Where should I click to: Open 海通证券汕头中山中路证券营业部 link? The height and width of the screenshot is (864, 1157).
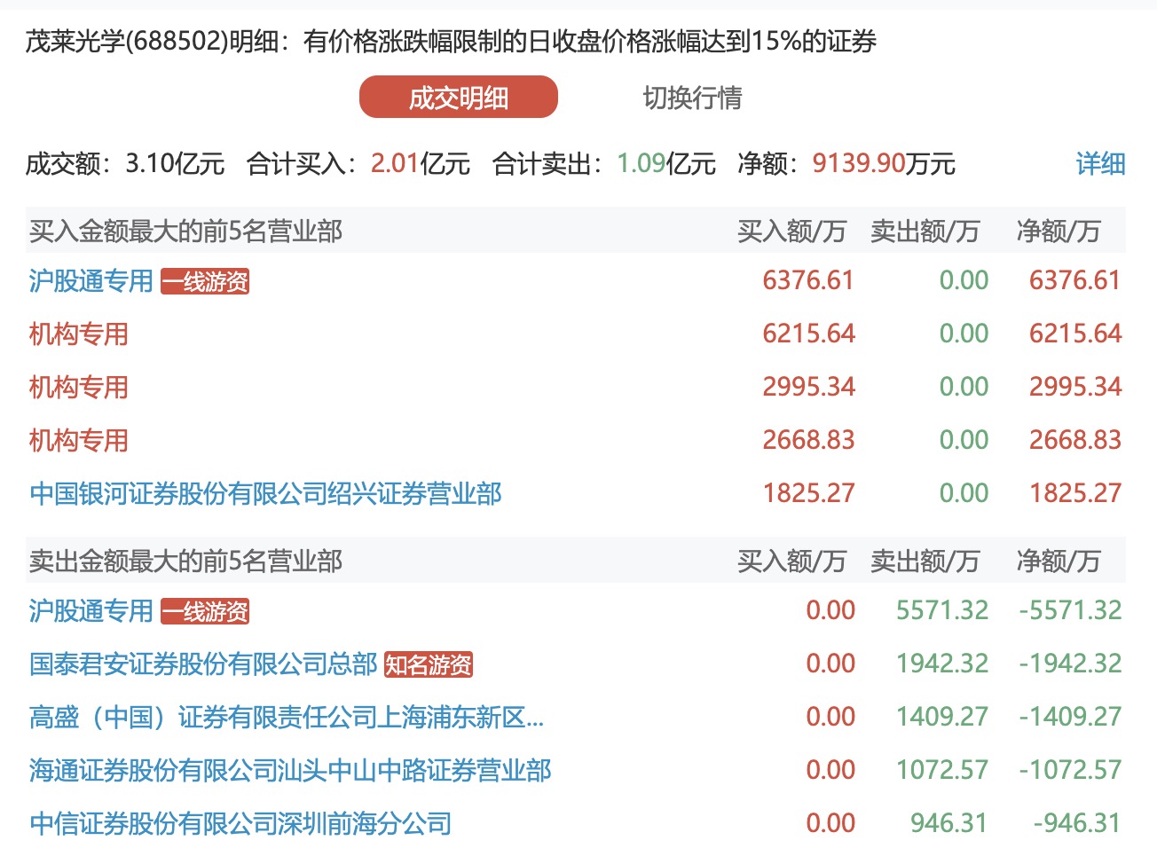290,771
